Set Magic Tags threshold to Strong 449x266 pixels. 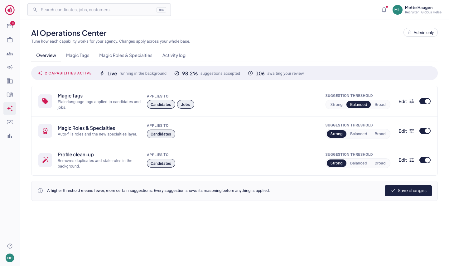[336, 105]
